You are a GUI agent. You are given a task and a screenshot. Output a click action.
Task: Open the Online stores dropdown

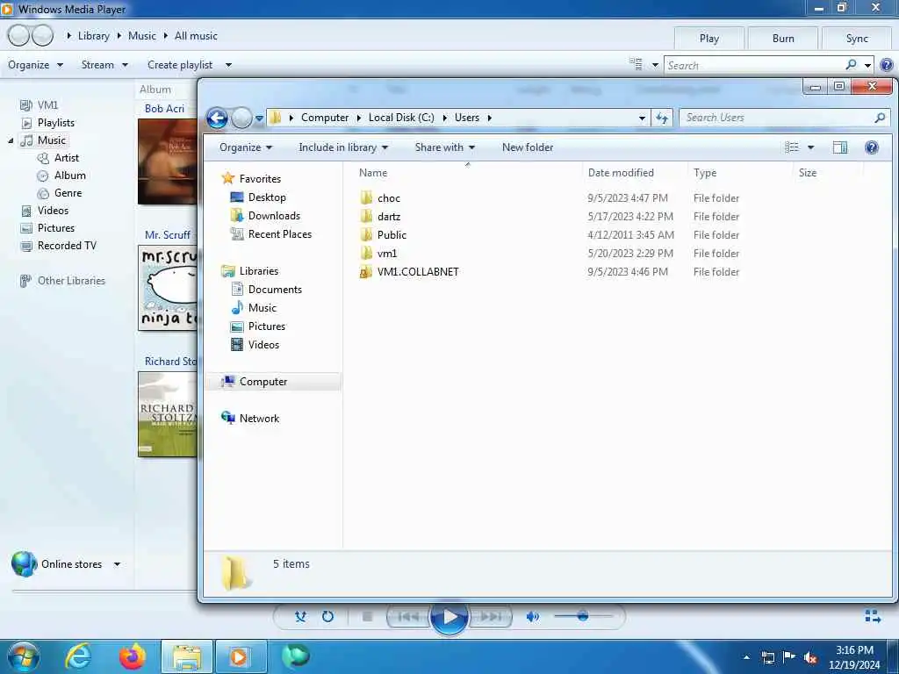pos(117,564)
